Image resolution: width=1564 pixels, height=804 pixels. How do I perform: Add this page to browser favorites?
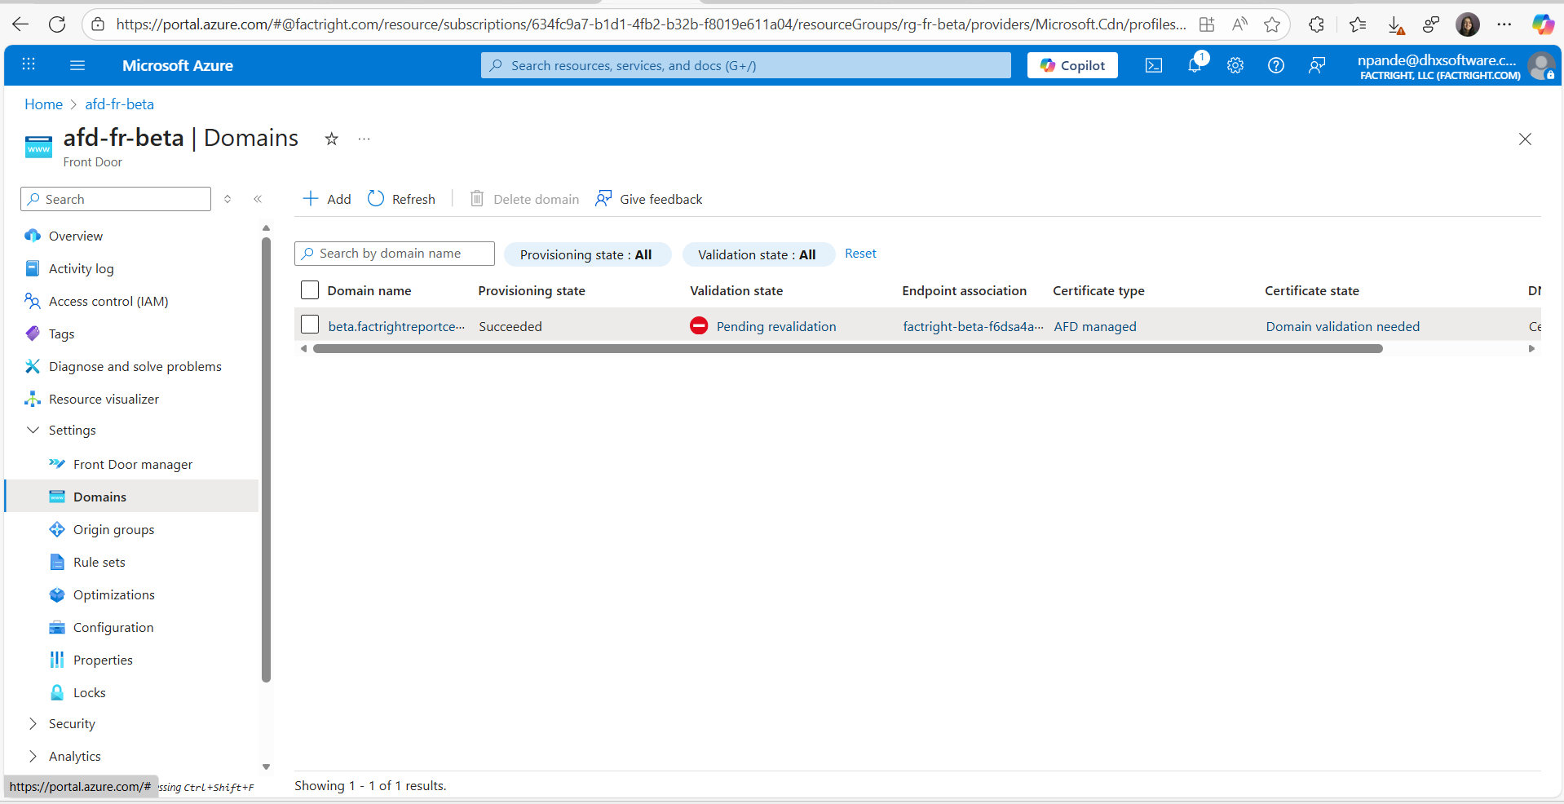coord(1272,24)
